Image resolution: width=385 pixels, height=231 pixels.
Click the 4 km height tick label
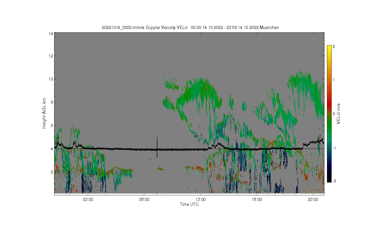52,149
